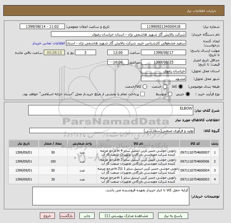Click the عدد unit cell in row 2

pos(82,161)
